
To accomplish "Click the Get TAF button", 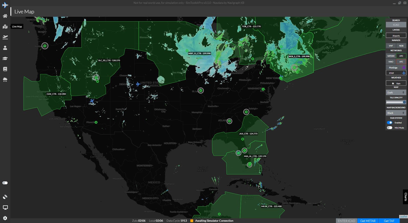I will click(x=389, y=221).
